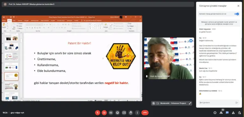Select slide 13 thumbnail

pyautogui.click(x=11, y=86)
